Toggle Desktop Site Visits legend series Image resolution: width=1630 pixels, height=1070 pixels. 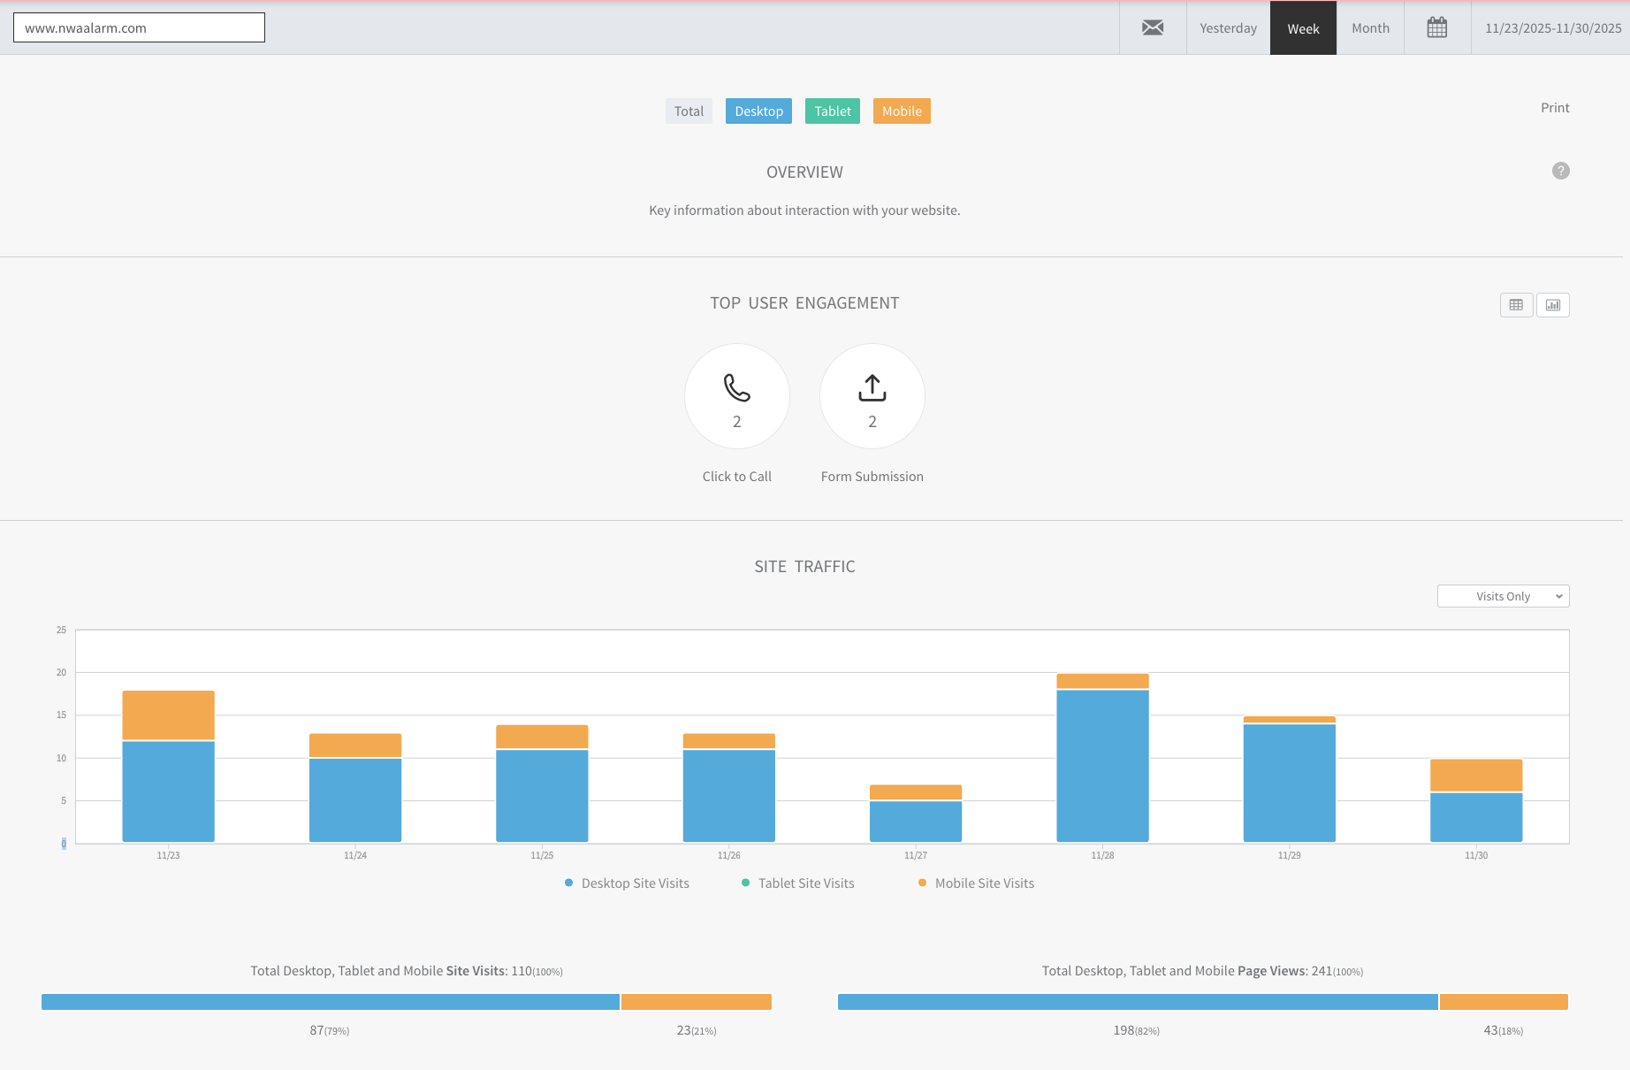(x=627, y=883)
